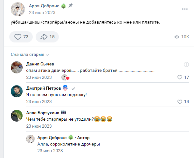Open Алла Борзухина's profile name link
The height and width of the screenshot is (158, 194).
click(x=42, y=112)
